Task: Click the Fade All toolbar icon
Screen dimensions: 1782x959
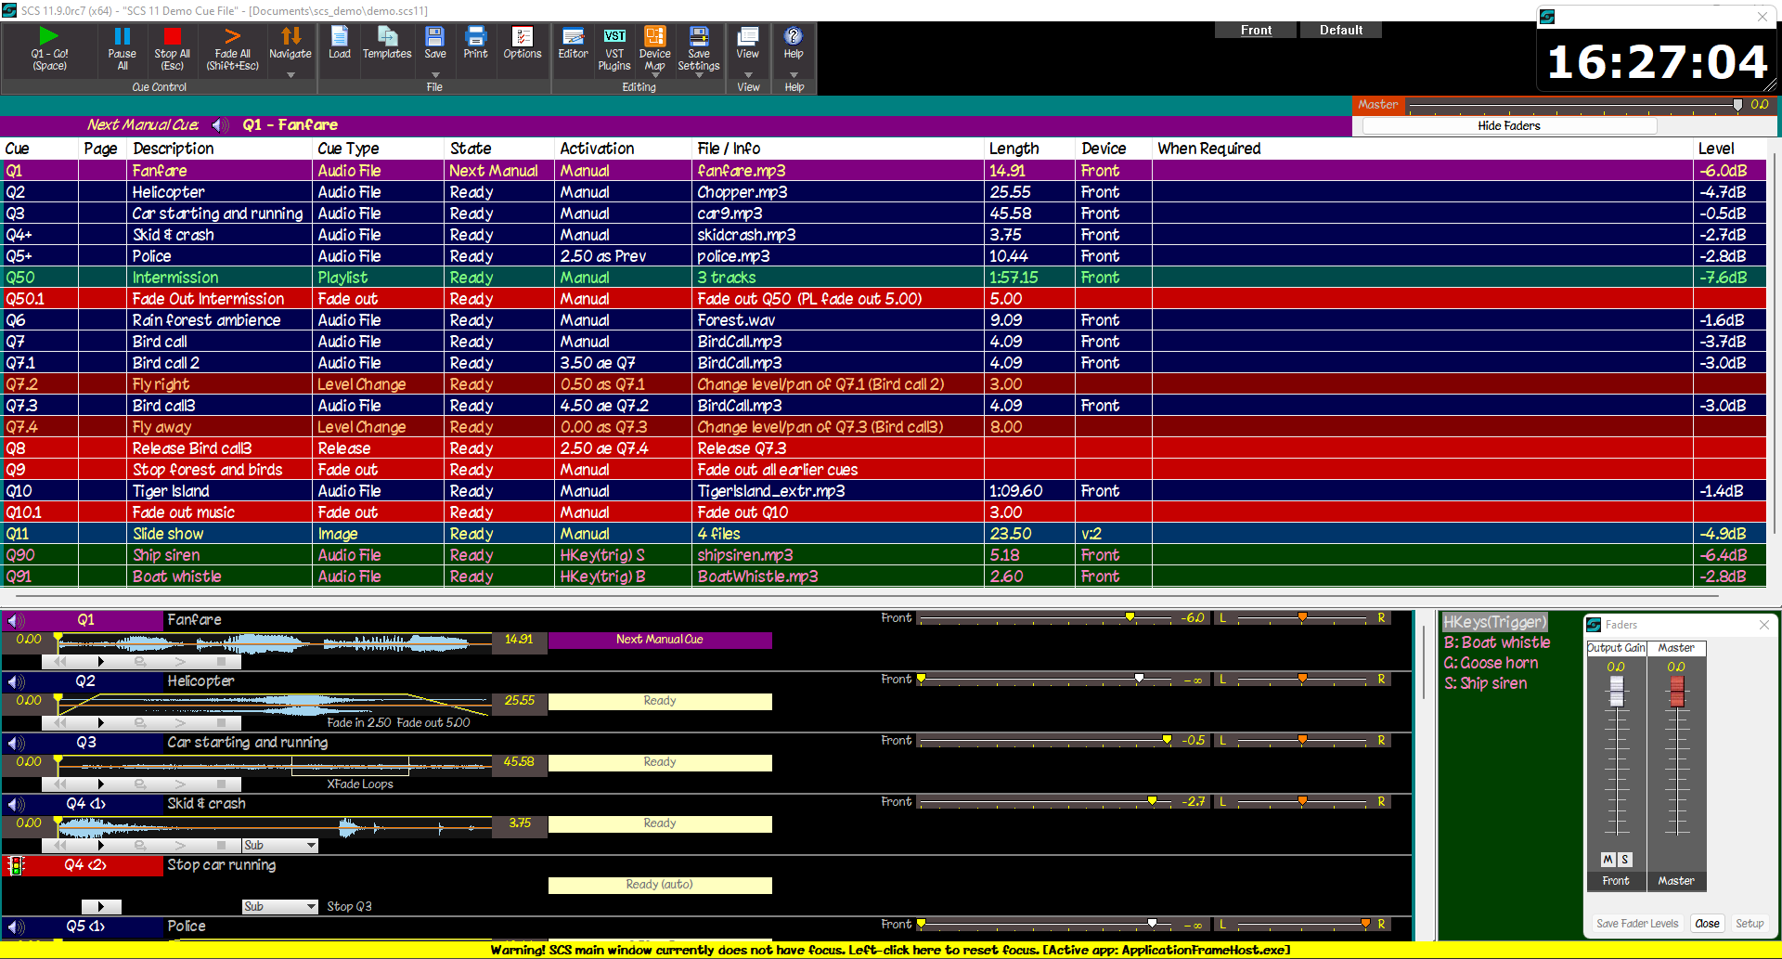Action: (232, 37)
